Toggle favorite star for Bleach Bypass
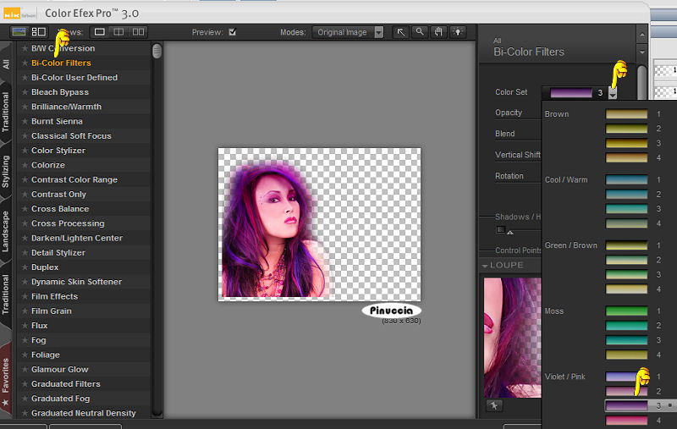The image size is (677, 429). [25, 92]
